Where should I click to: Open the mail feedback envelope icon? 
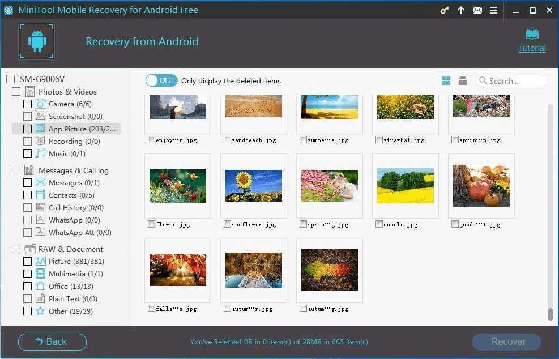[477, 11]
